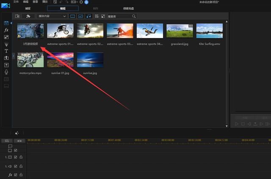Open the 文件 menu
The height and width of the screenshot is (179, 271).
coord(16,2)
